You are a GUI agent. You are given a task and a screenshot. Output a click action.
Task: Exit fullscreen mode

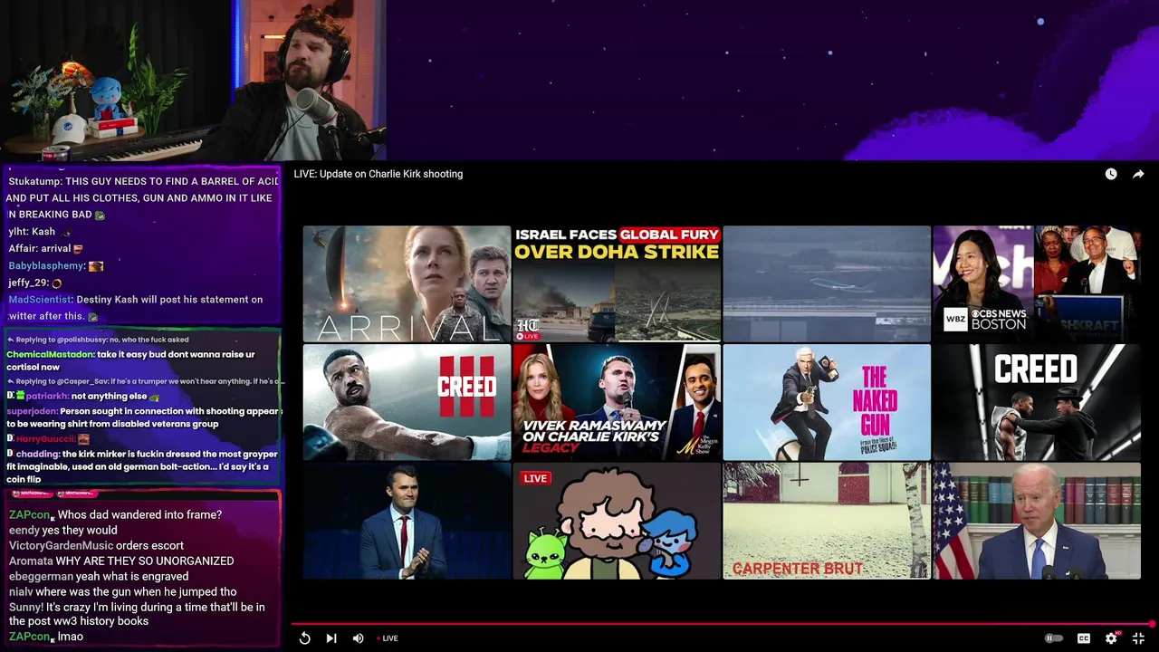tap(1138, 638)
